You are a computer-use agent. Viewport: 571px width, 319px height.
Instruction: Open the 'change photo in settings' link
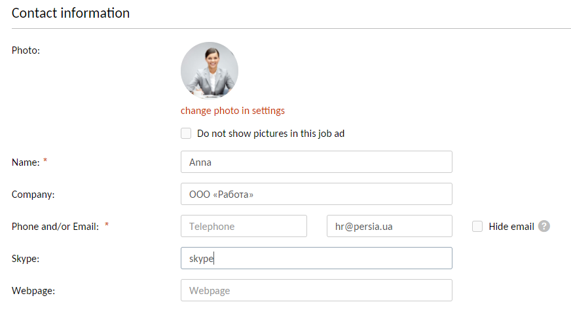click(x=232, y=111)
